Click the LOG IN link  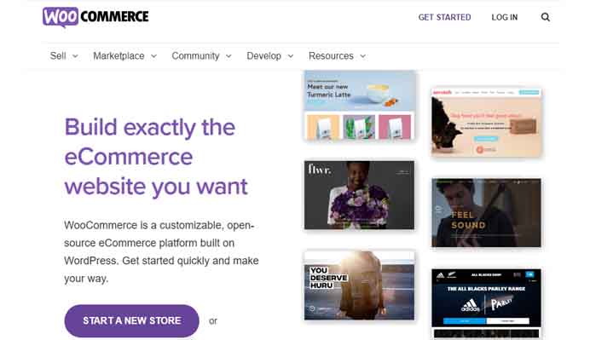pos(504,17)
